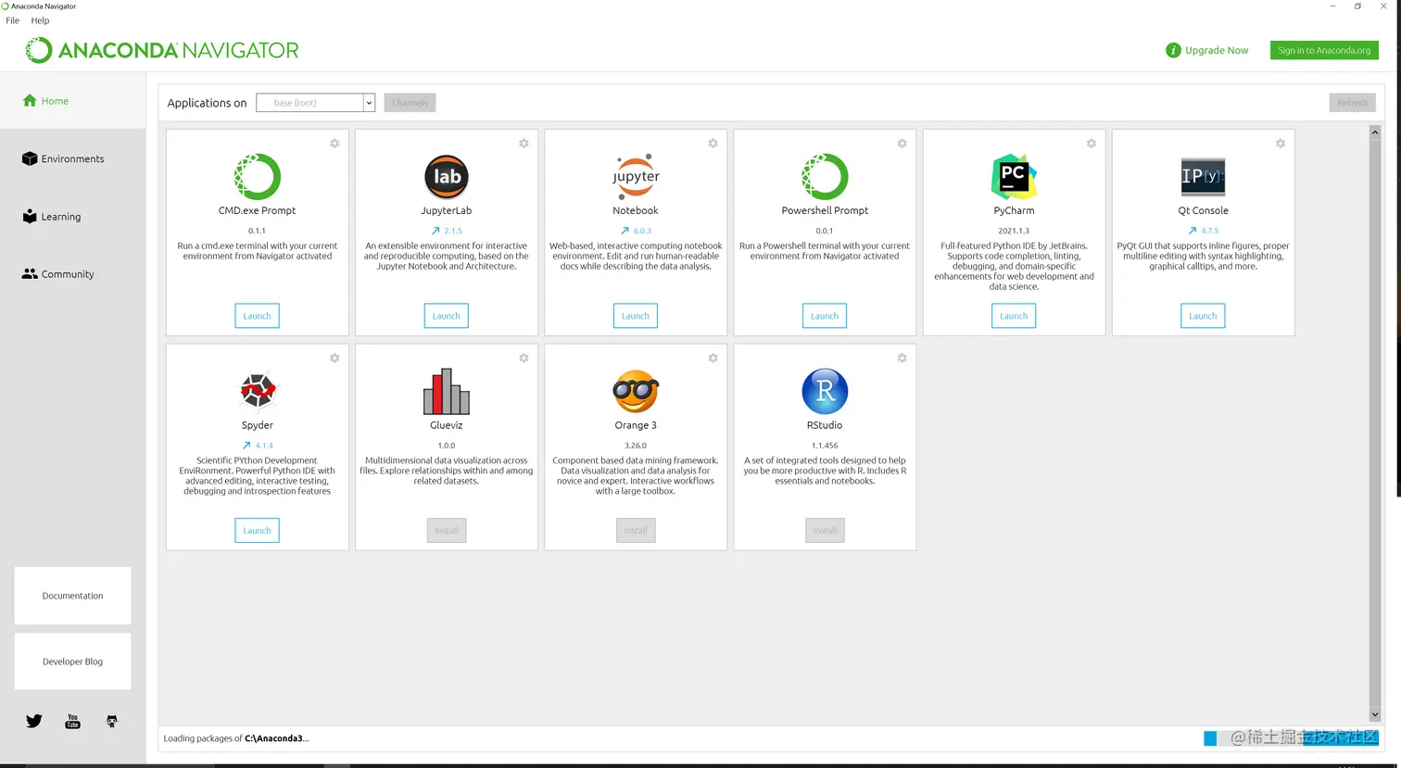
Task: Open the Qt Console tile settings gear
Action: coord(1280,144)
